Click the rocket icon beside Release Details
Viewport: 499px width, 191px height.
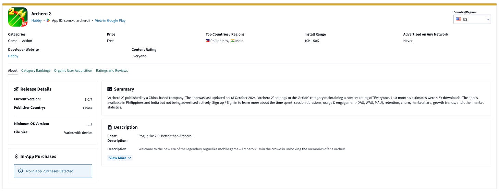[x=16, y=89]
